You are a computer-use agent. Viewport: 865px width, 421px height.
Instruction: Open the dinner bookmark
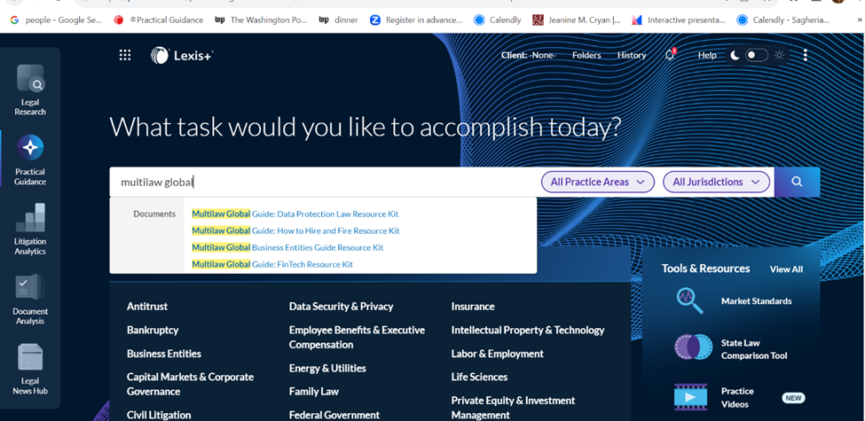pos(339,19)
